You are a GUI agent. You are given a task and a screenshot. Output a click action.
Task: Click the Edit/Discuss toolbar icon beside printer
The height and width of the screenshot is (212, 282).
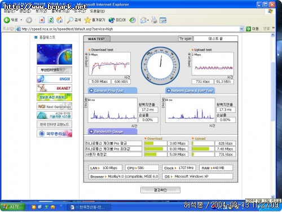[x=163, y=20]
